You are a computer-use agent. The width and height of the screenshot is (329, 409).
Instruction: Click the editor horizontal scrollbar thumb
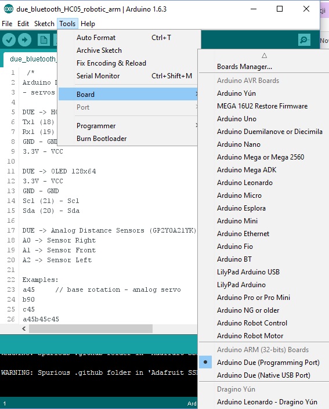click(91, 329)
